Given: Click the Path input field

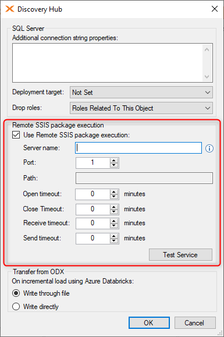Looking at the screenshot, I should click(144, 178).
